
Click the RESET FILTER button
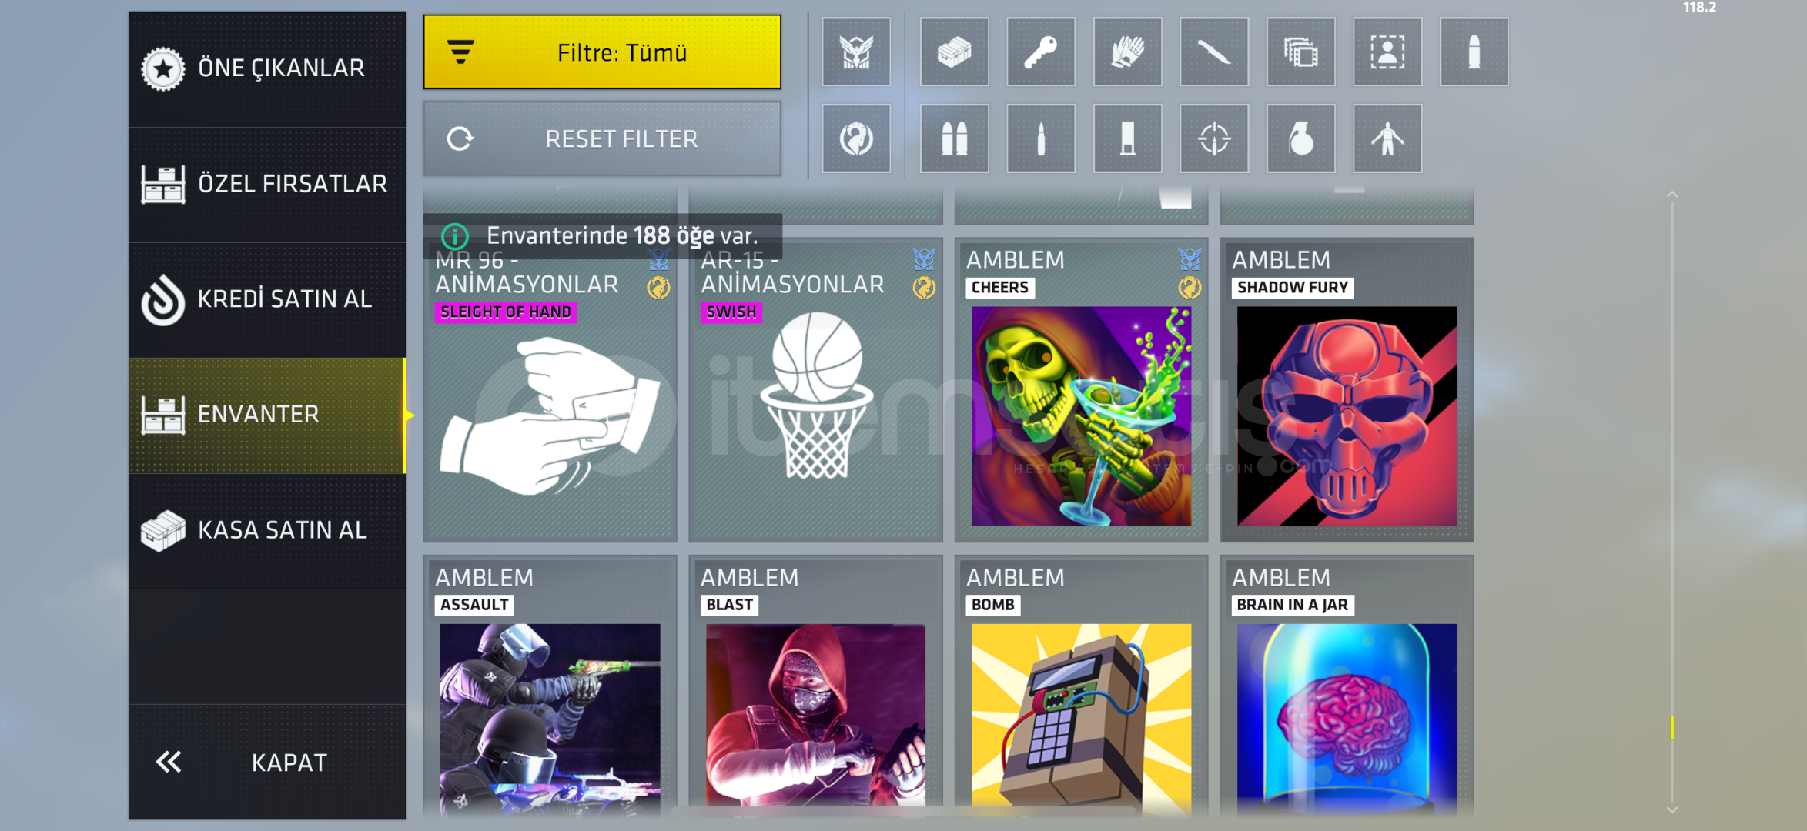pyautogui.click(x=602, y=139)
